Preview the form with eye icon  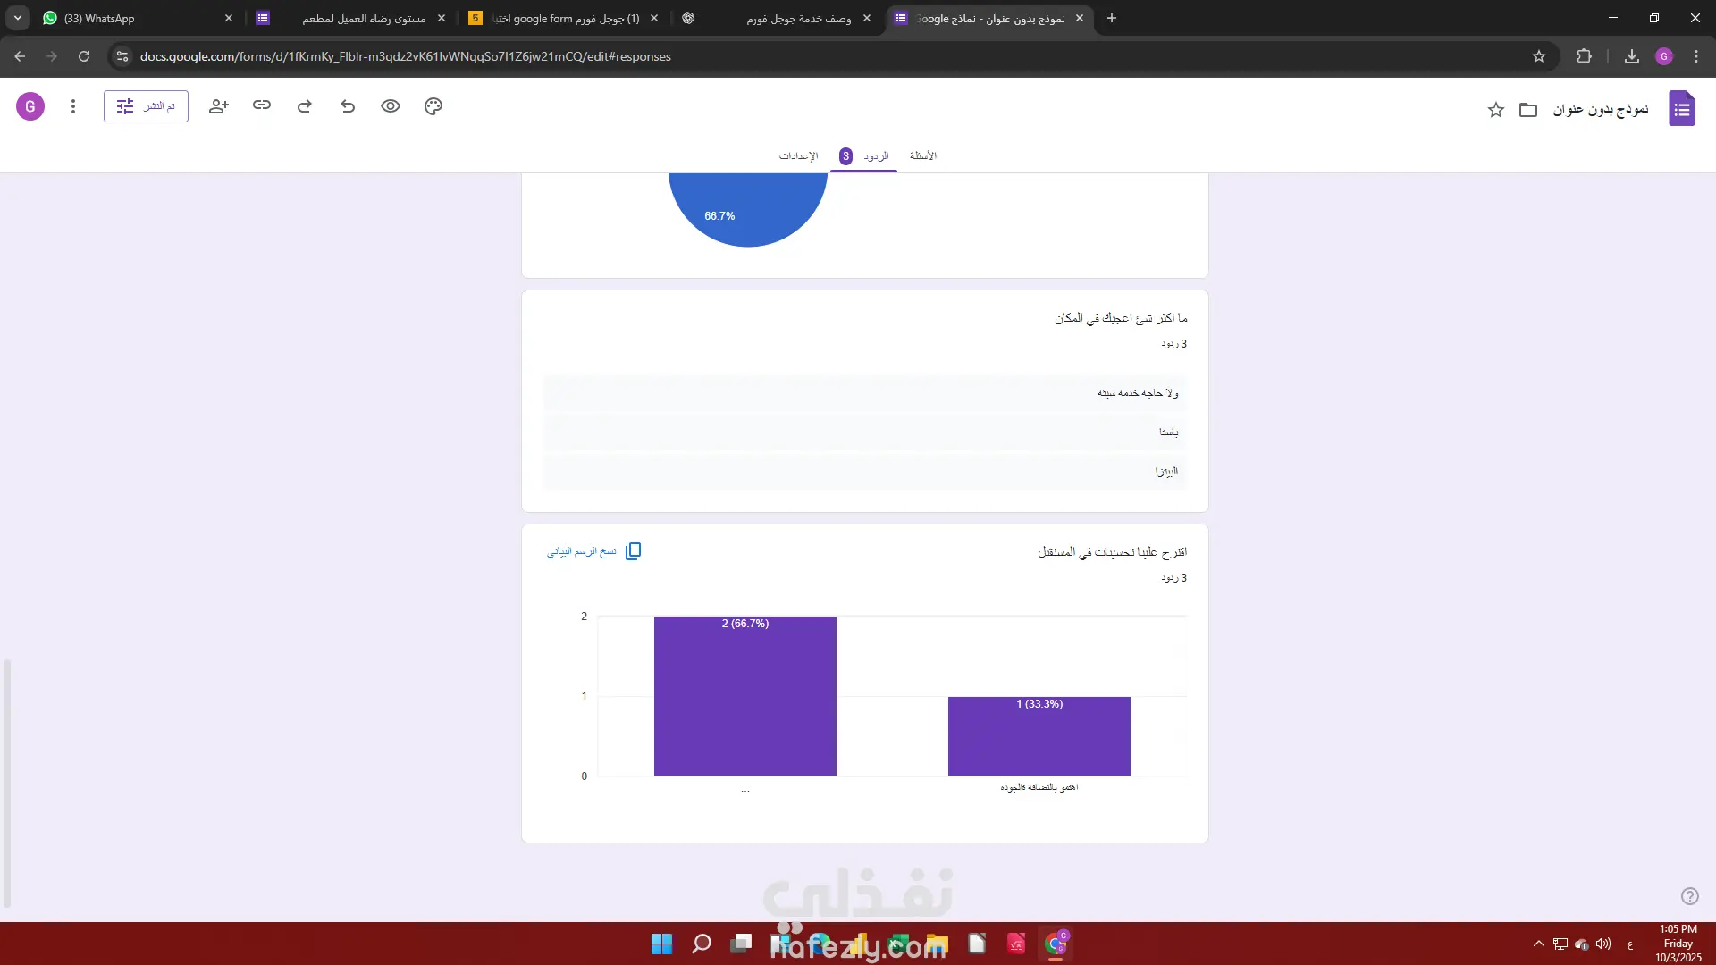click(391, 106)
